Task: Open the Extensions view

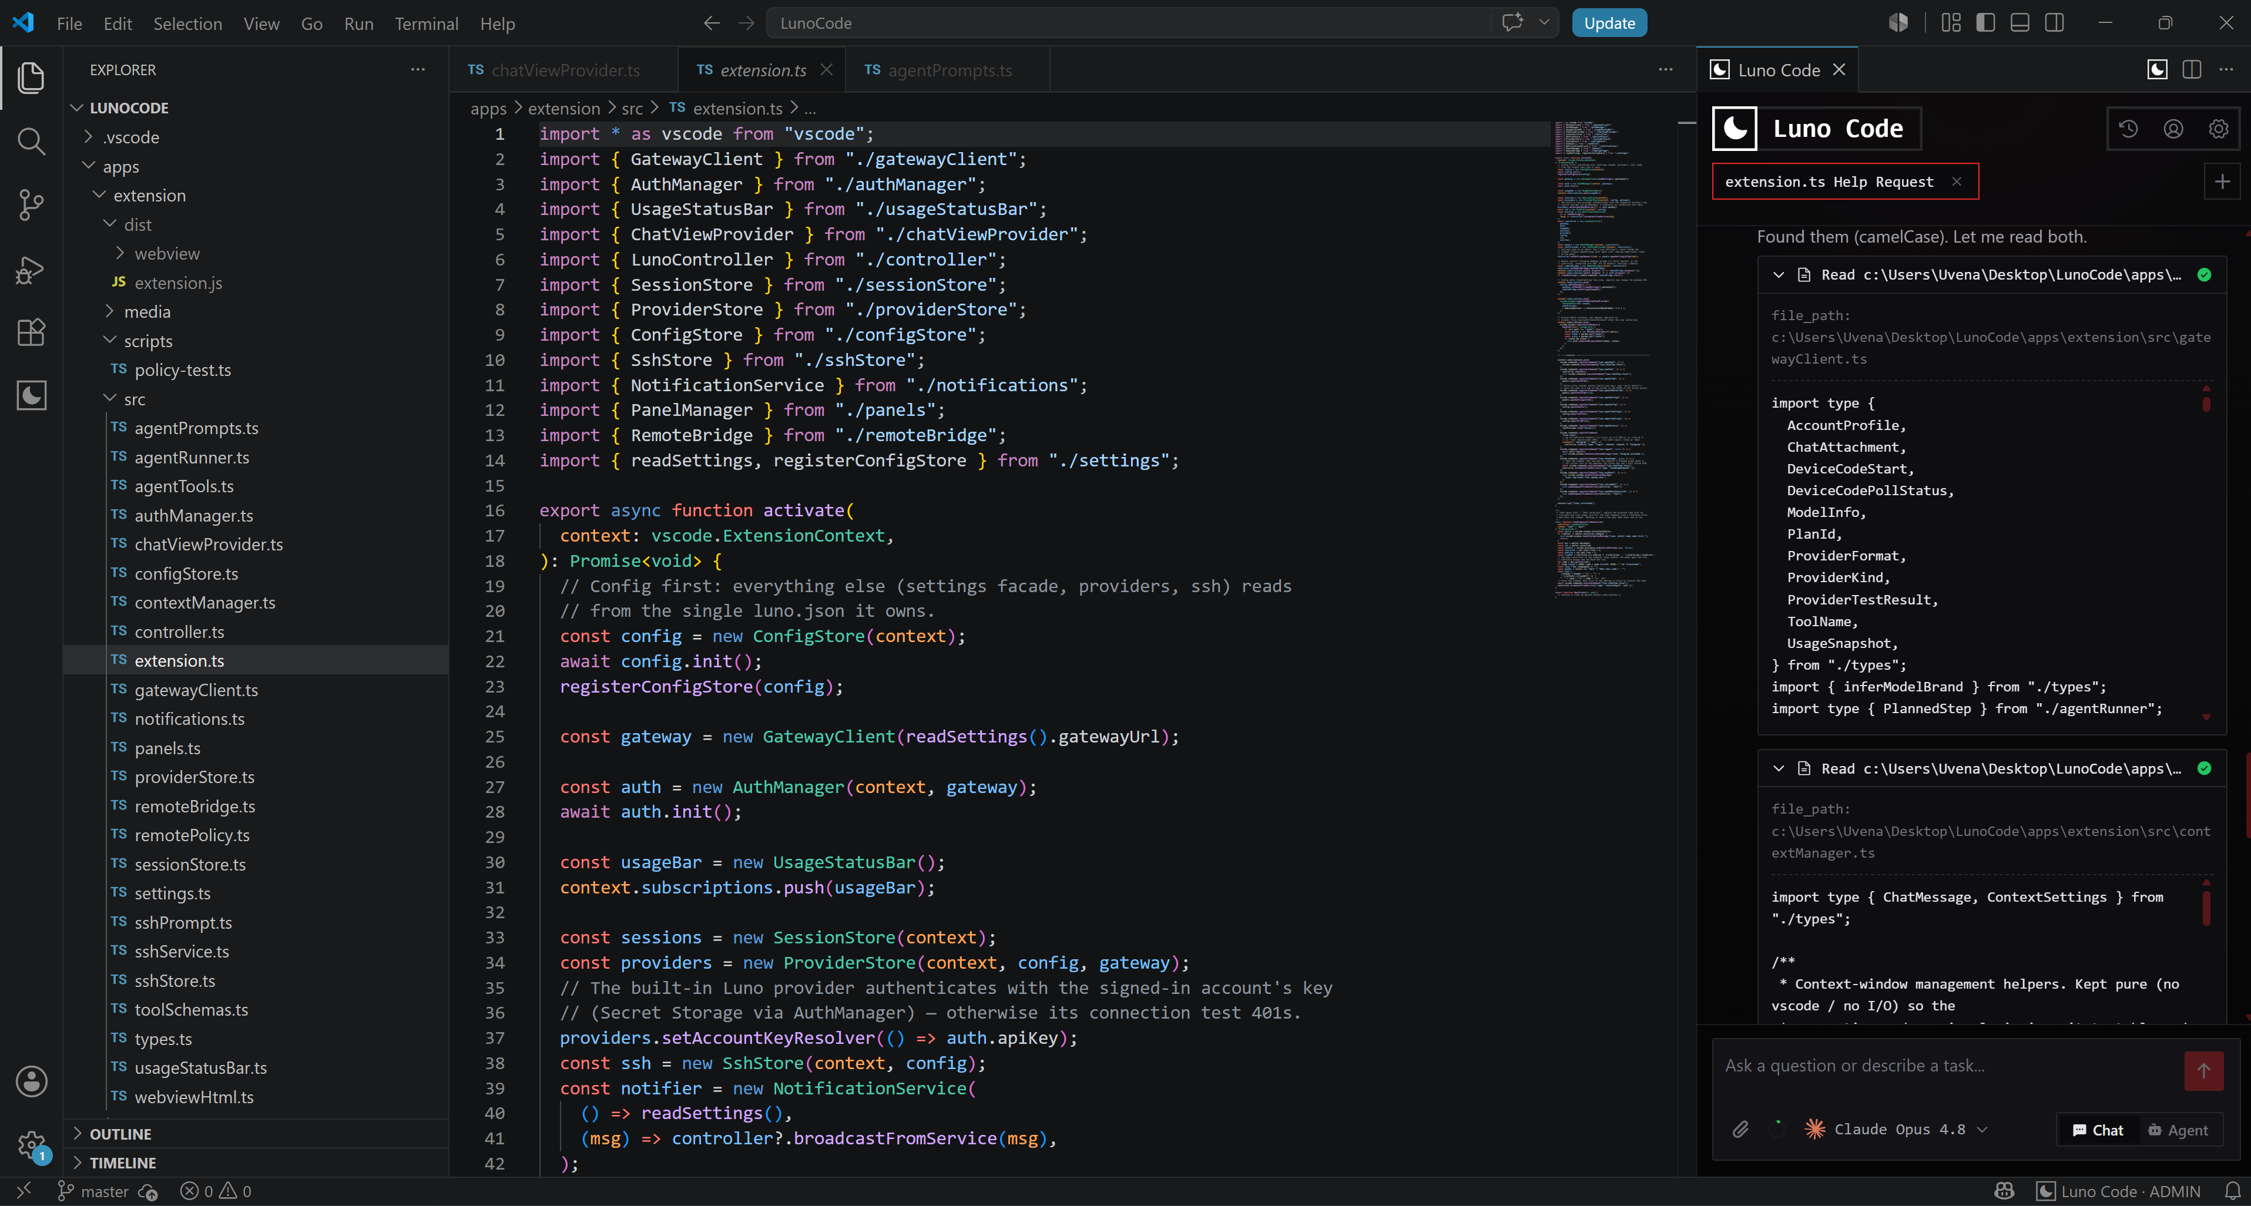Action: 32,332
